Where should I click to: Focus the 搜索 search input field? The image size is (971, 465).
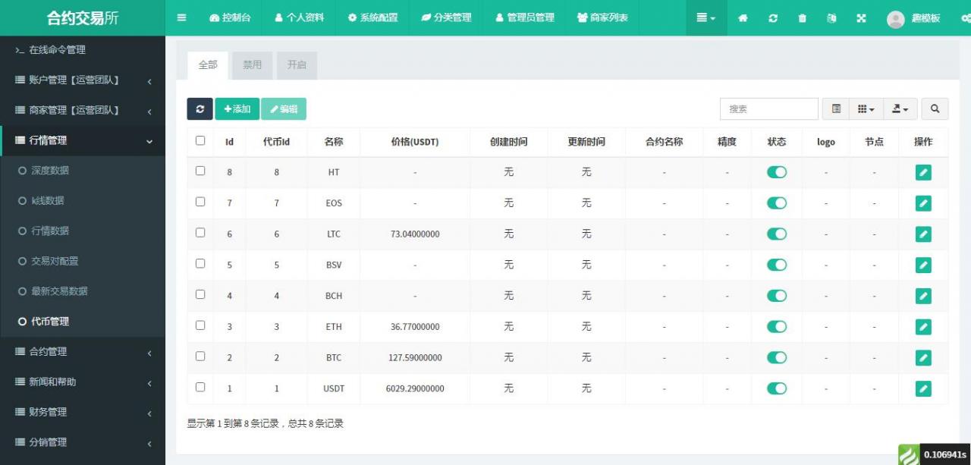click(x=769, y=109)
